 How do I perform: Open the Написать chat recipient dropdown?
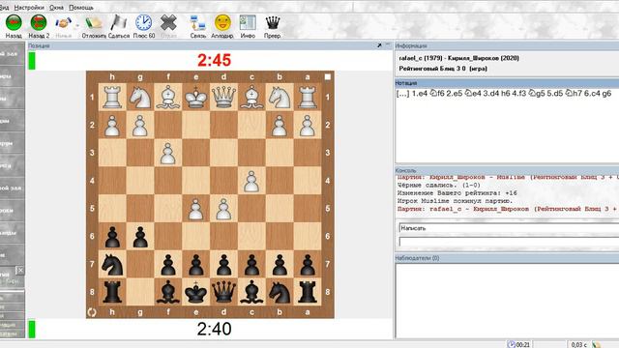(509, 228)
